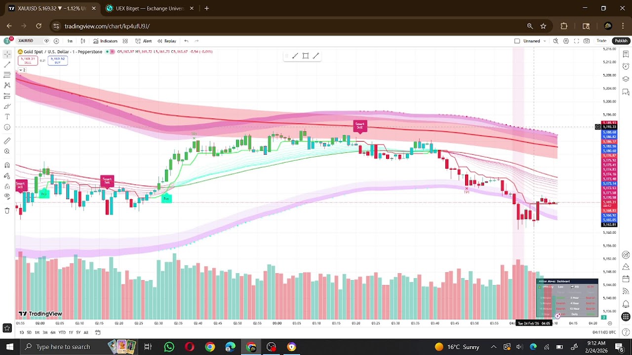632x355 pixels.
Task: Open a new browser tab
Action: point(206,8)
